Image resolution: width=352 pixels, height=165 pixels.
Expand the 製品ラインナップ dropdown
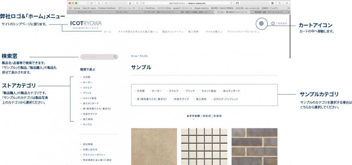173,32
